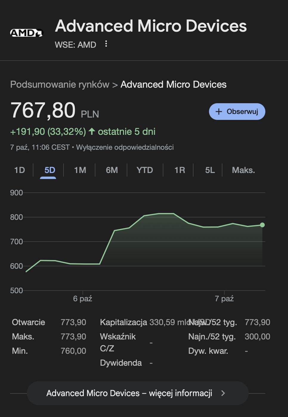The width and height of the screenshot is (288, 417).
Task: Open the three-dot options menu
Action: click(106, 44)
